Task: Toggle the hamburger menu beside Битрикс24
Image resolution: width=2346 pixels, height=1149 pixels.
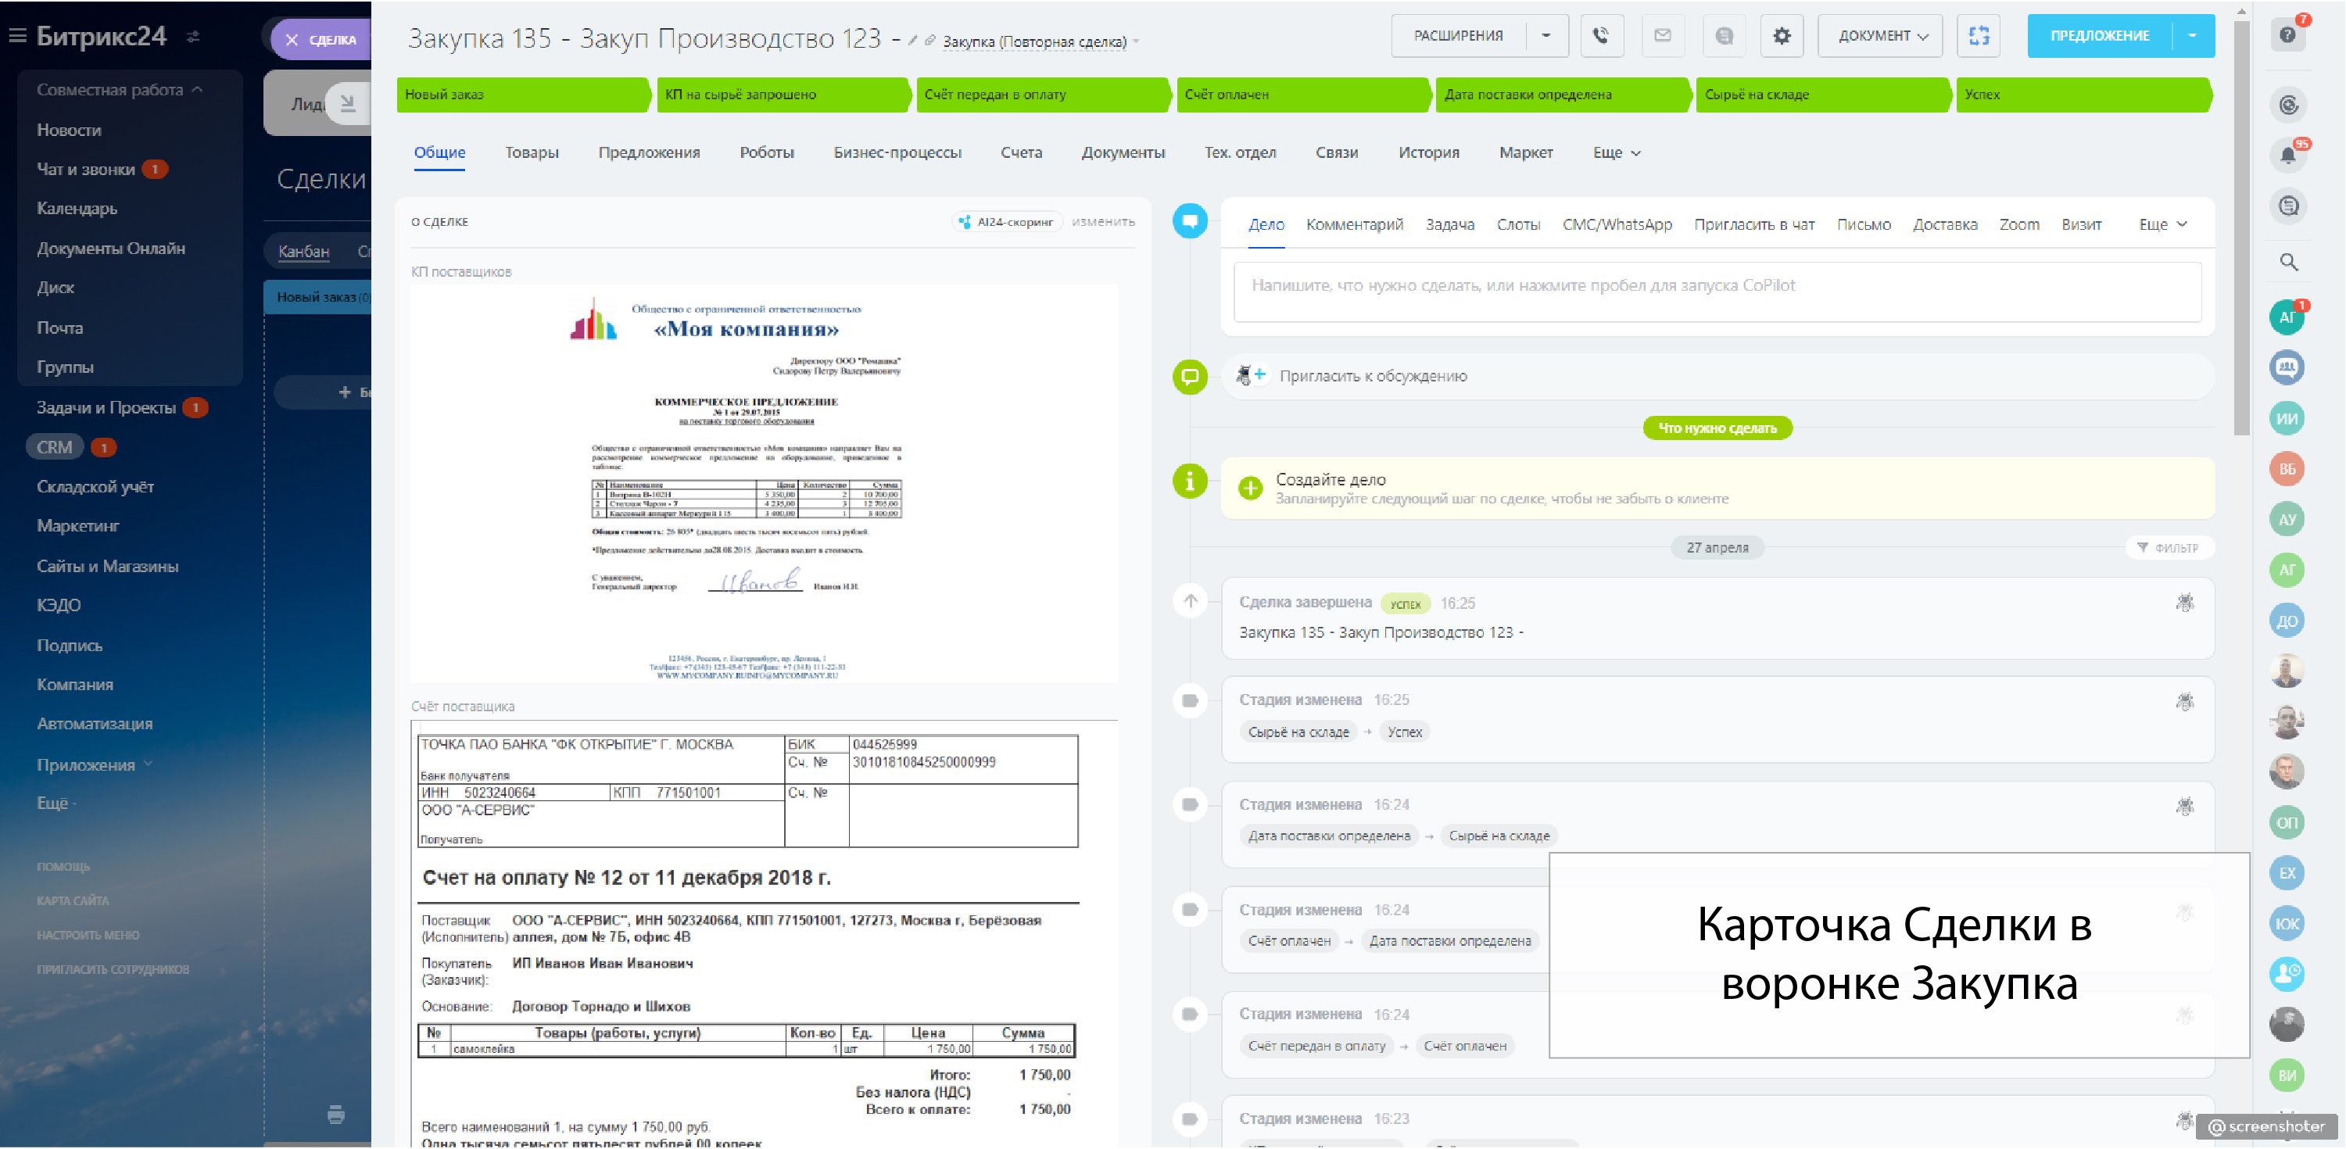Action: coord(17,37)
